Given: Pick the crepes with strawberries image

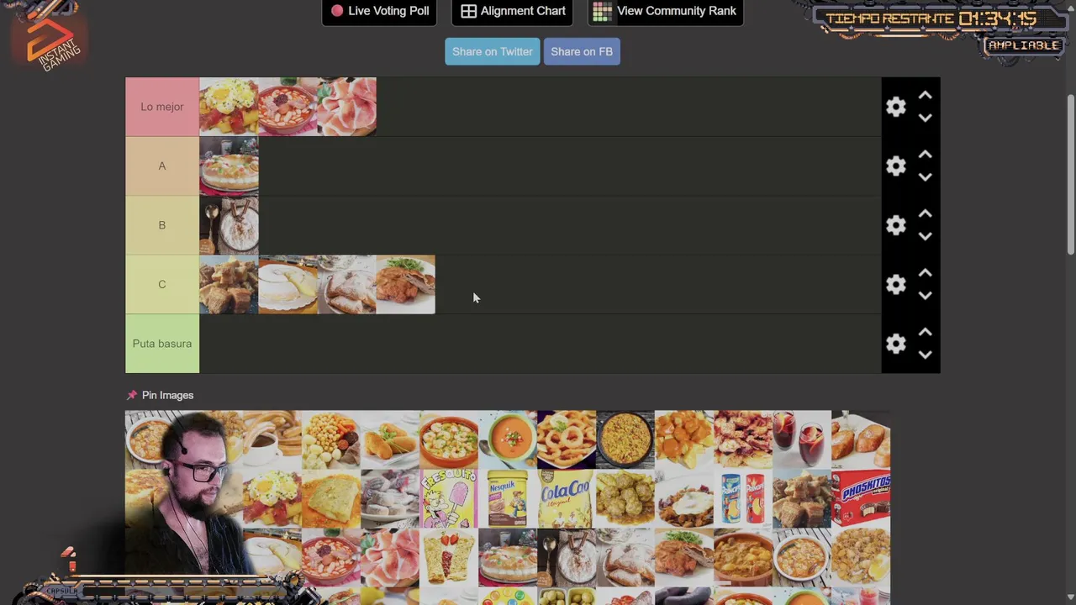Looking at the screenshot, I should (449, 557).
